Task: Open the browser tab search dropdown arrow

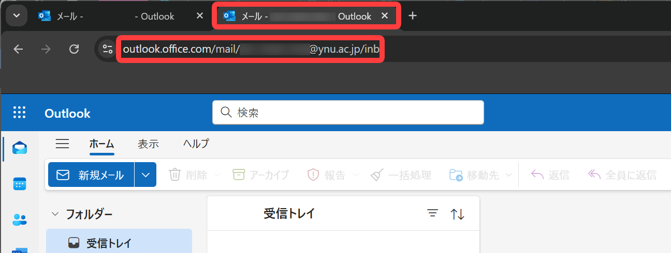Action: tap(17, 16)
